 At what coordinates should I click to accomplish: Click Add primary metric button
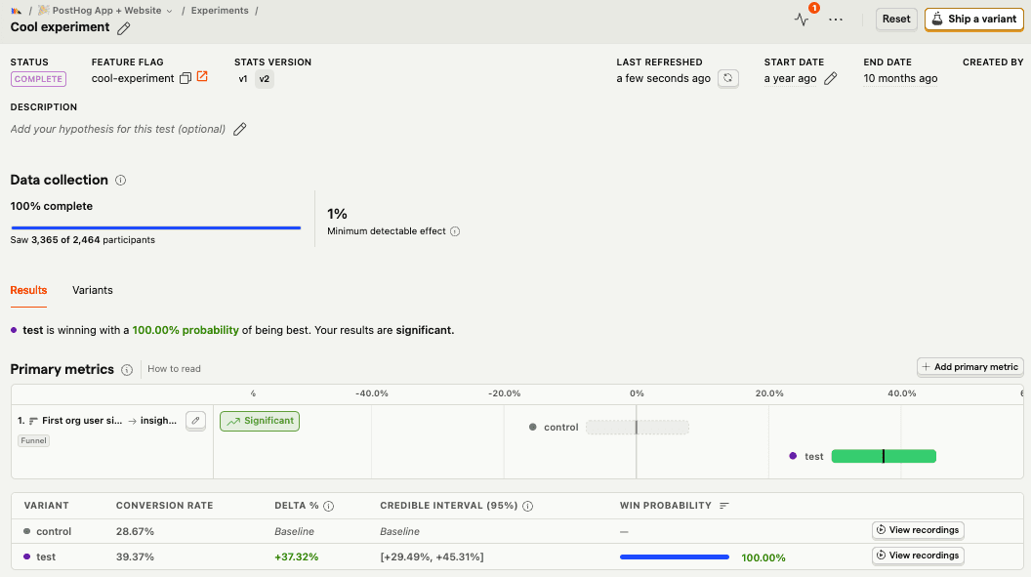tap(969, 367)
